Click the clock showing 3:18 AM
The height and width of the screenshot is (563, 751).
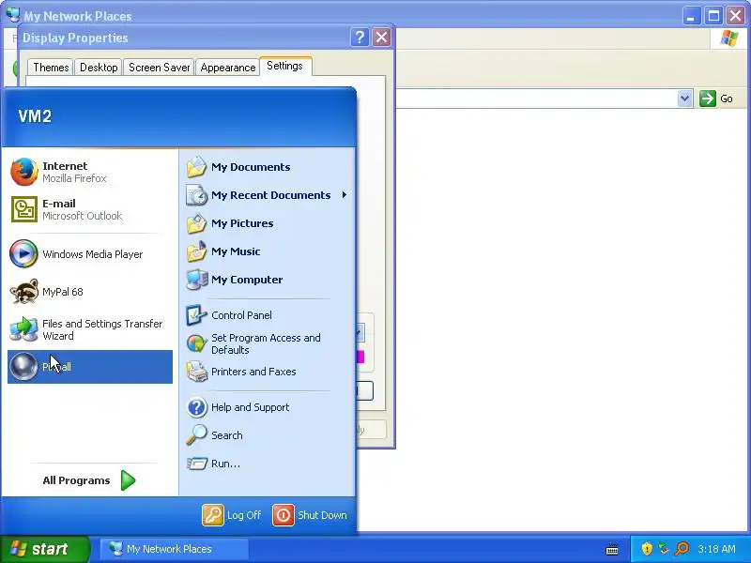coord(716,549)
